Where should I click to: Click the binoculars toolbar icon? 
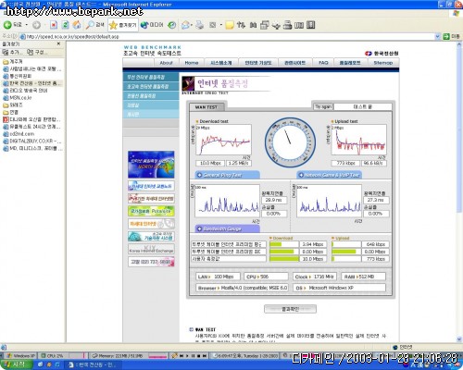pos(253,25)
